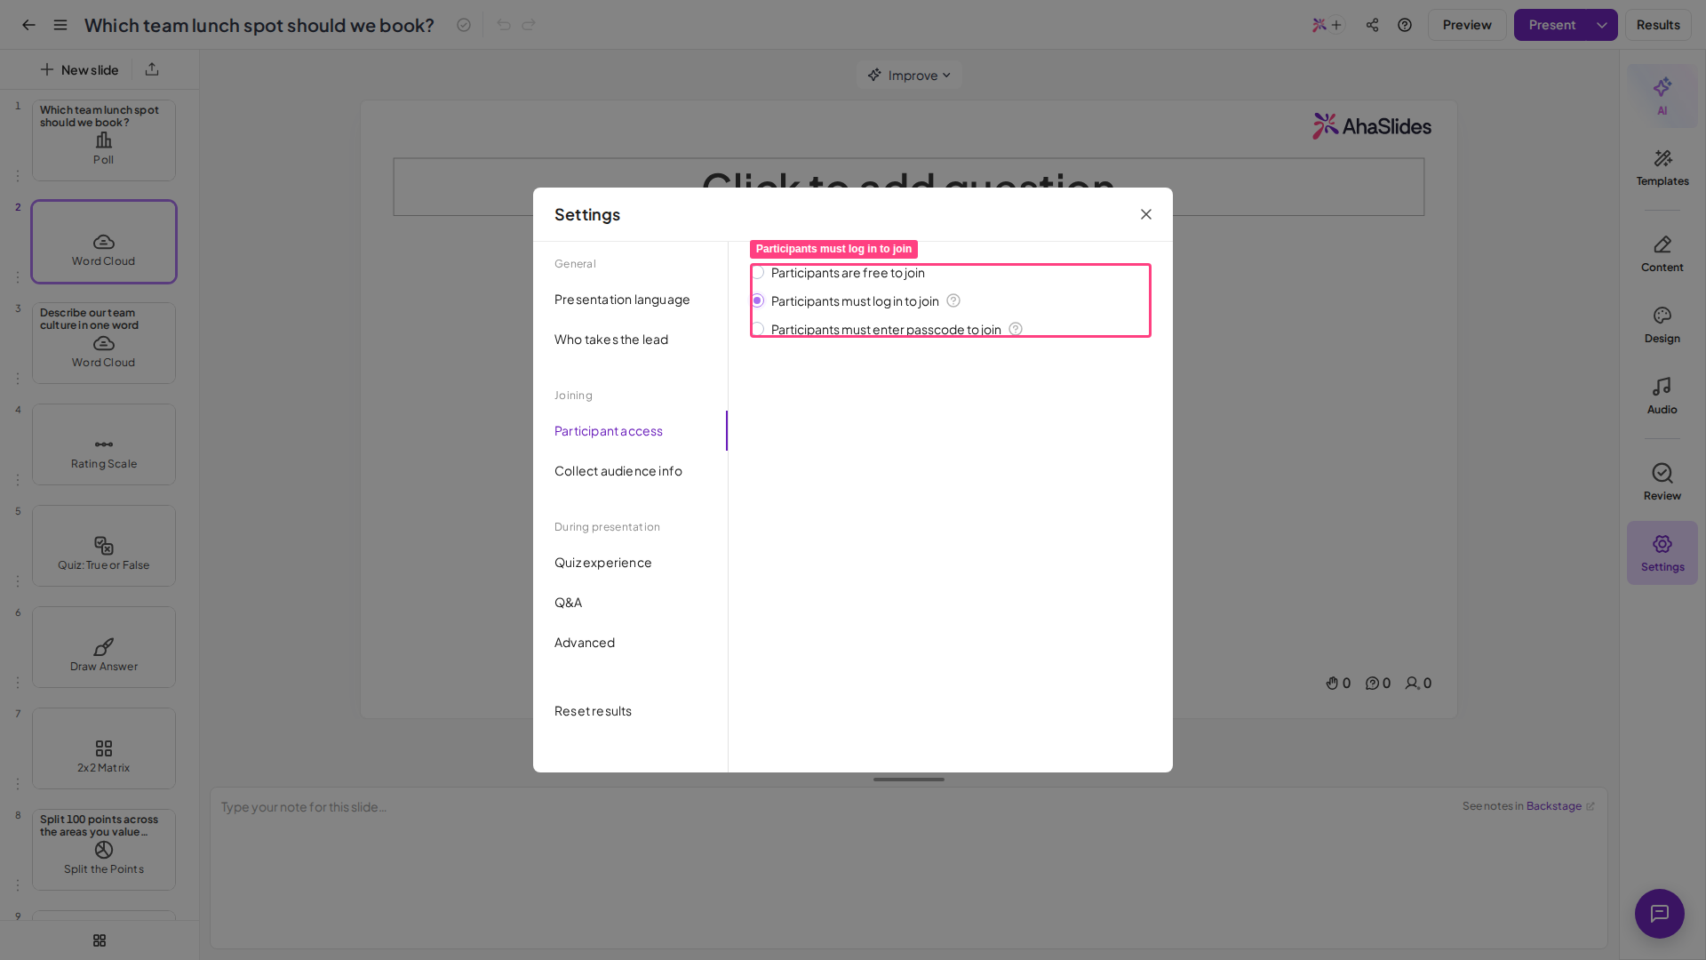
Task: Open Who takes the lead settings
Action: point(611,340)
